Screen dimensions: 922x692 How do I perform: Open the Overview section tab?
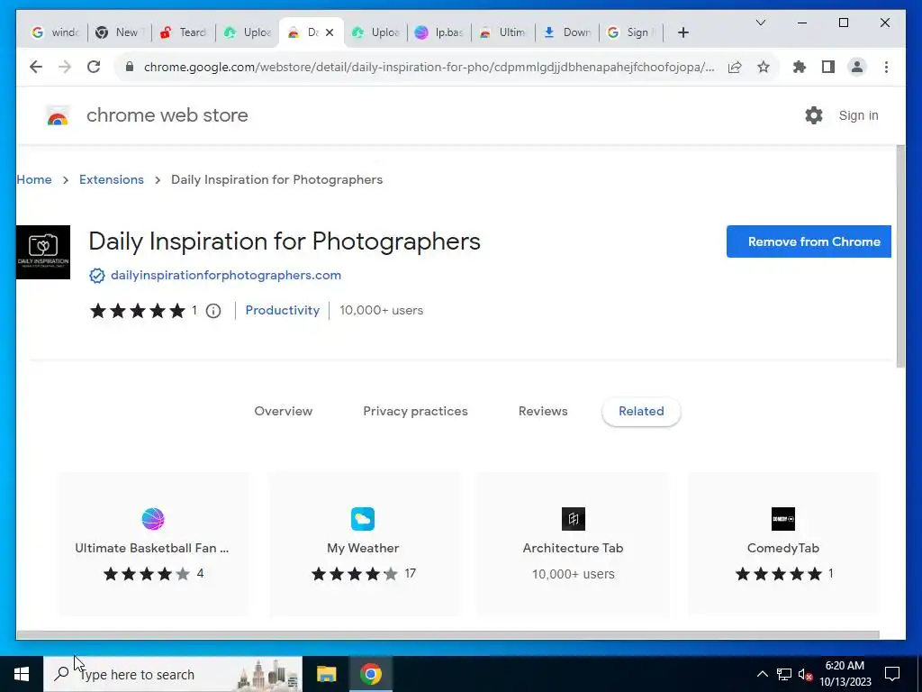(x=284, y=411)
